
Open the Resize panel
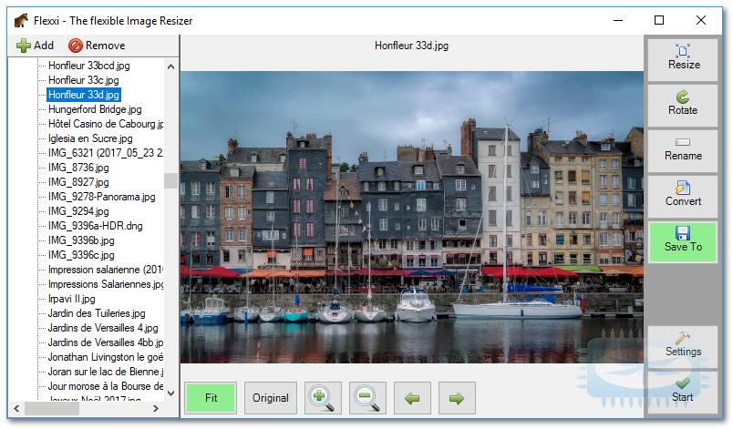683,59
